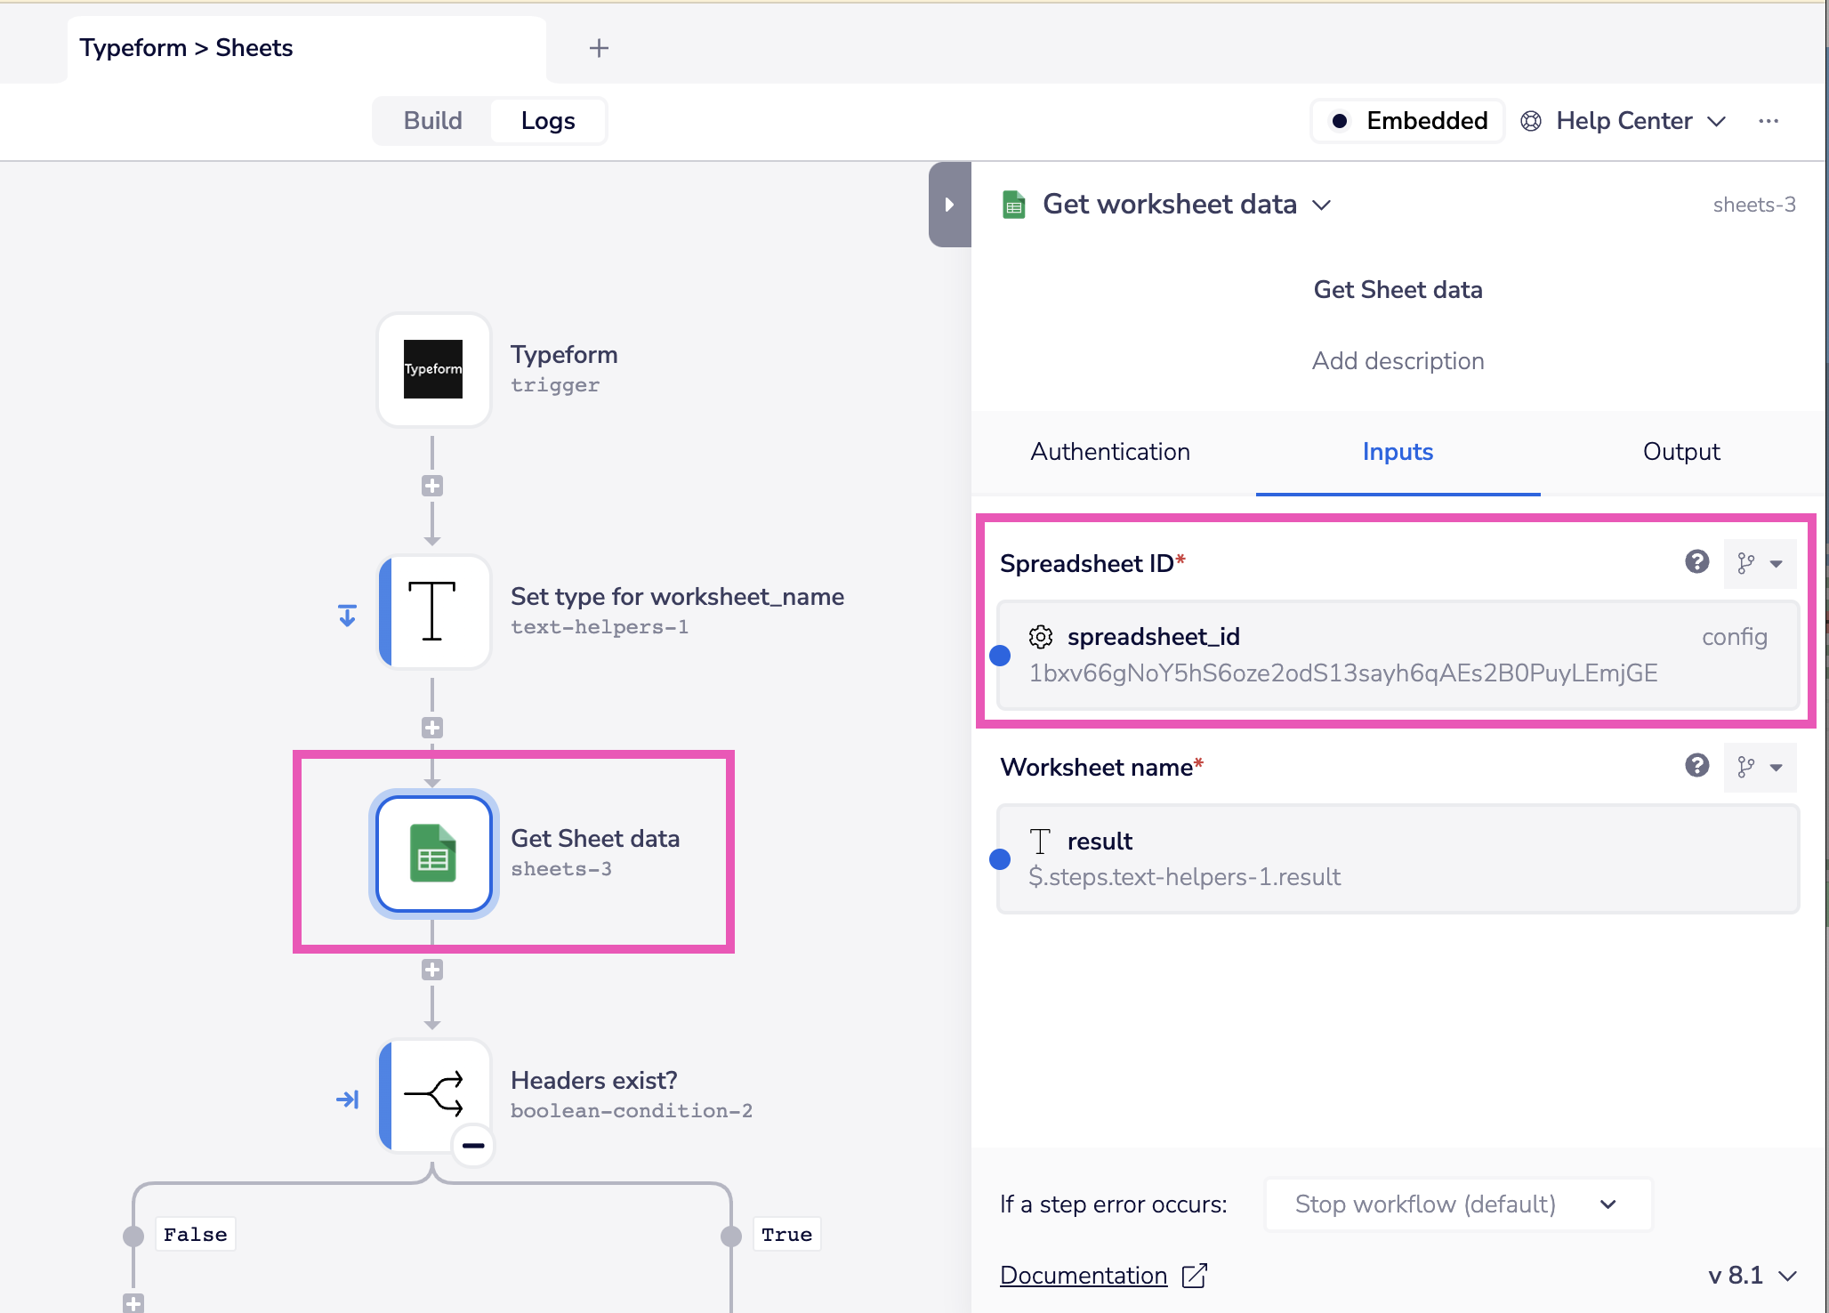Toggle the Embedded status indicator
This screenshot has width=1829, height=1313.
click(1407, 121)
